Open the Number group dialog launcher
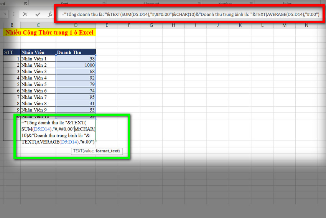Image resolution: width=326 pixels, height=218 pixels. [251, 3]
